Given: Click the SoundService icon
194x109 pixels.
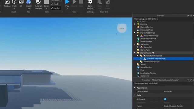Looking at the screenshot, I should [138, 67].
